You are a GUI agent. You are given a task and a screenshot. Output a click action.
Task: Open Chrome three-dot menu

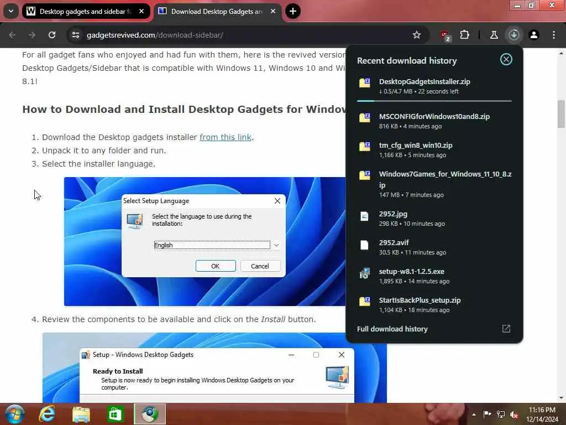coord(554,35)
